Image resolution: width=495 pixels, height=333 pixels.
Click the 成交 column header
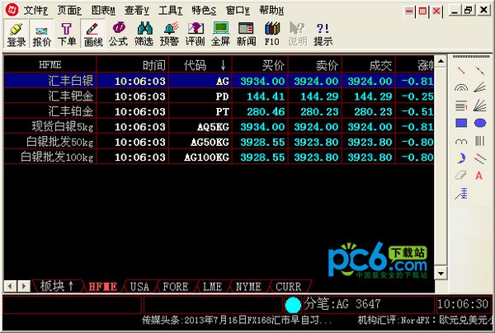coord(369,65)
